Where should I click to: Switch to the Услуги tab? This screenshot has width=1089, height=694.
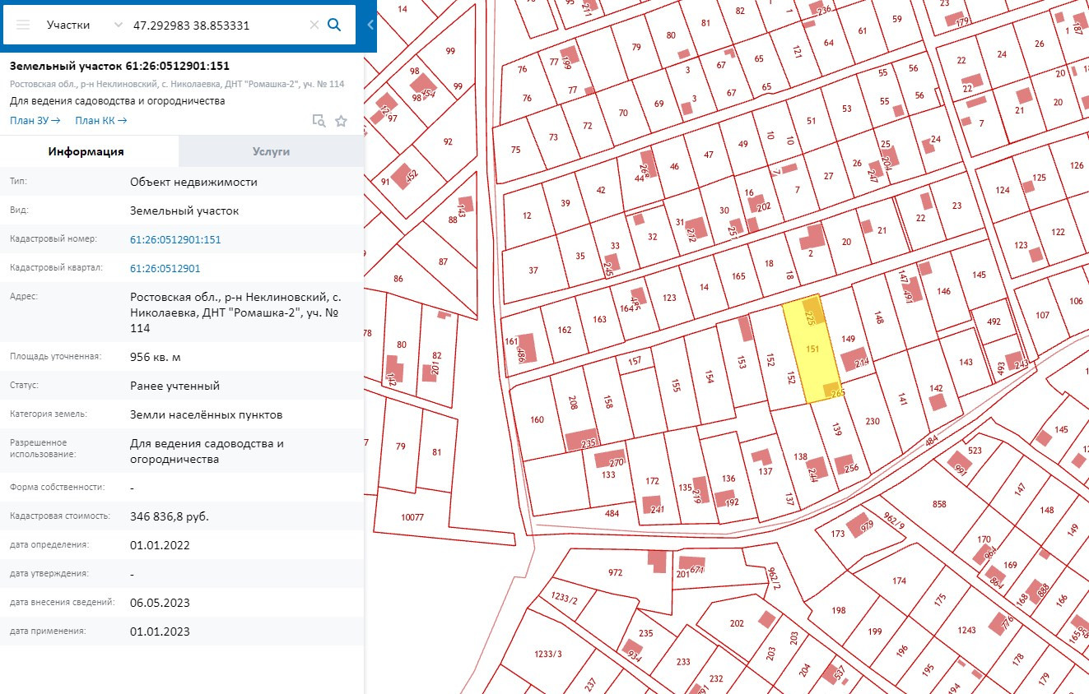[x=271, y=151]
